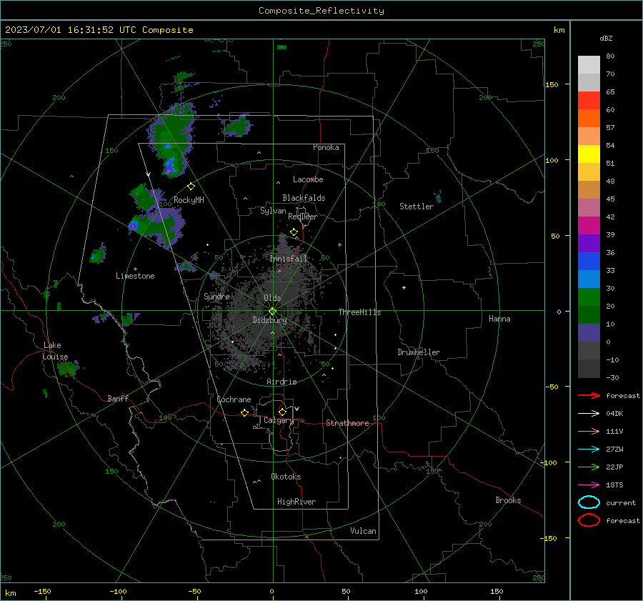Click the cyan 'current' ellipse symbol
This screenshot has width=643, height=601.
point(589,502)
